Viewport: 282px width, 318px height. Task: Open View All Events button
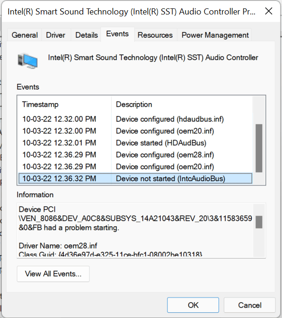53,274
